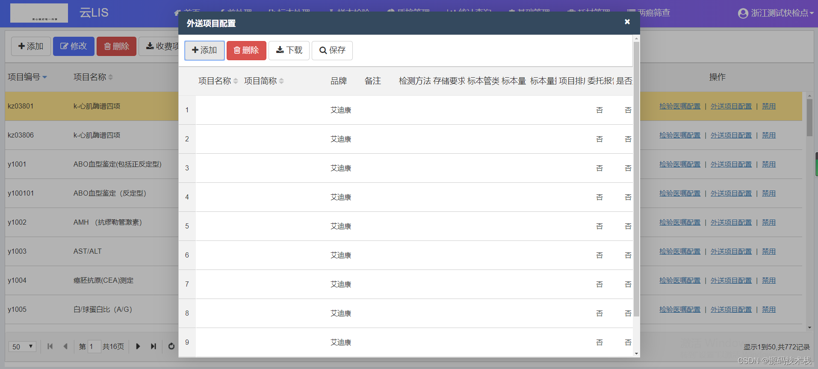
Task: Select ABO血型鉴定(包括正反定型) row
Action: [x=92, y=164]
